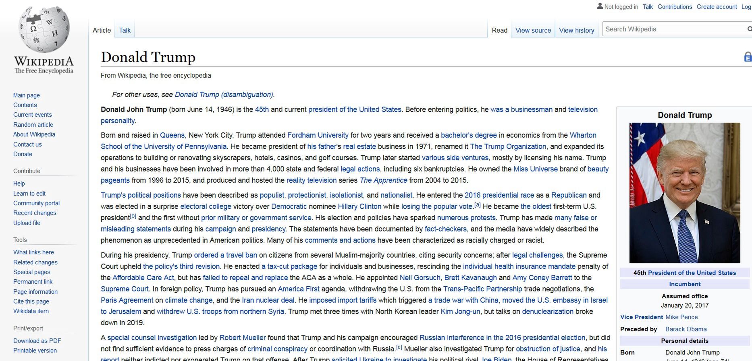The width and height of the screenshot is (752, 361).
Task: Click the search magnifier icon
Action: 749,29
